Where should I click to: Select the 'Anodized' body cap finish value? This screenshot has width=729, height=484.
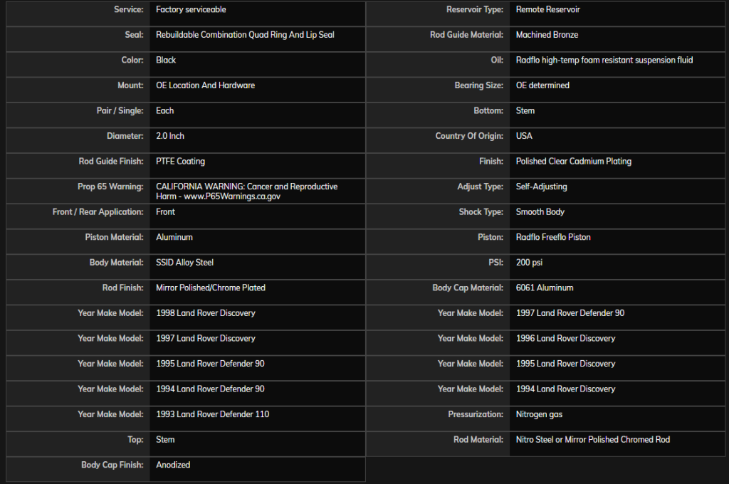(173, 465)
